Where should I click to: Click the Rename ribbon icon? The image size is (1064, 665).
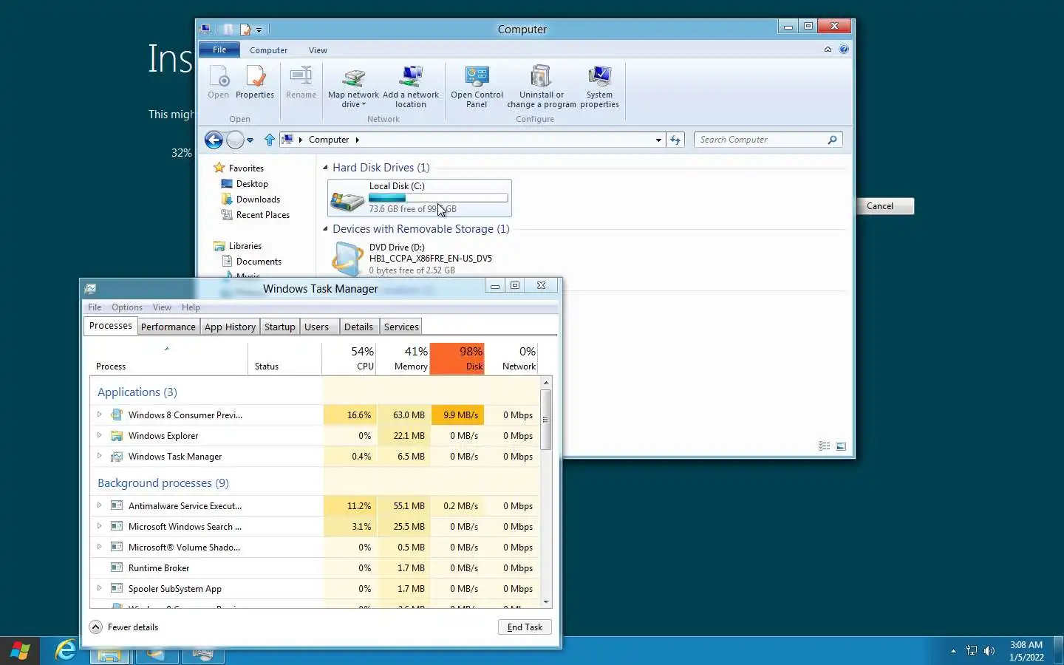[301, 82]
